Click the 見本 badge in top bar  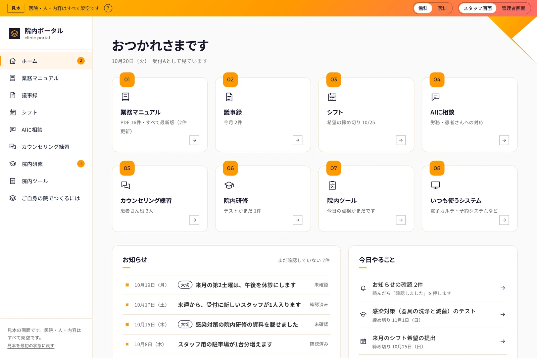(x=16, y=8)
